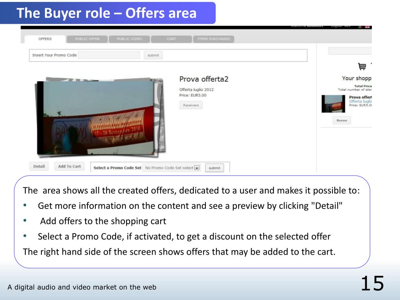This screenshot has height=300, width=400.
Task: Open the OFFERS tab
Action: [x=45, y=39]
